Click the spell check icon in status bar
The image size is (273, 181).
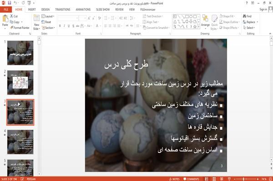(x=22, y=179)
